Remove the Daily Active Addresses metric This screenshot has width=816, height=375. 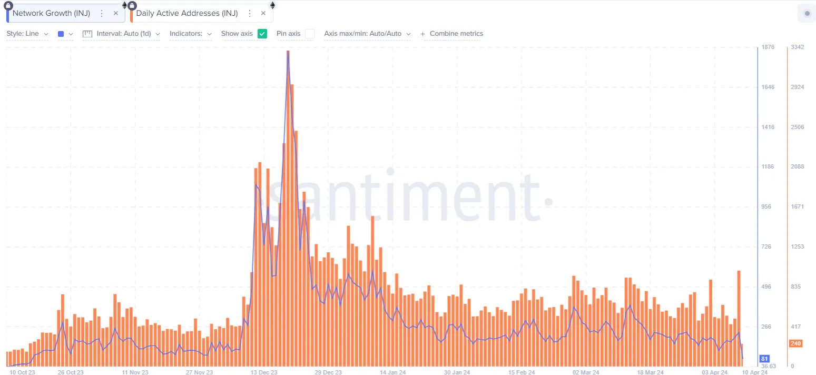click(x=263, y=13)
